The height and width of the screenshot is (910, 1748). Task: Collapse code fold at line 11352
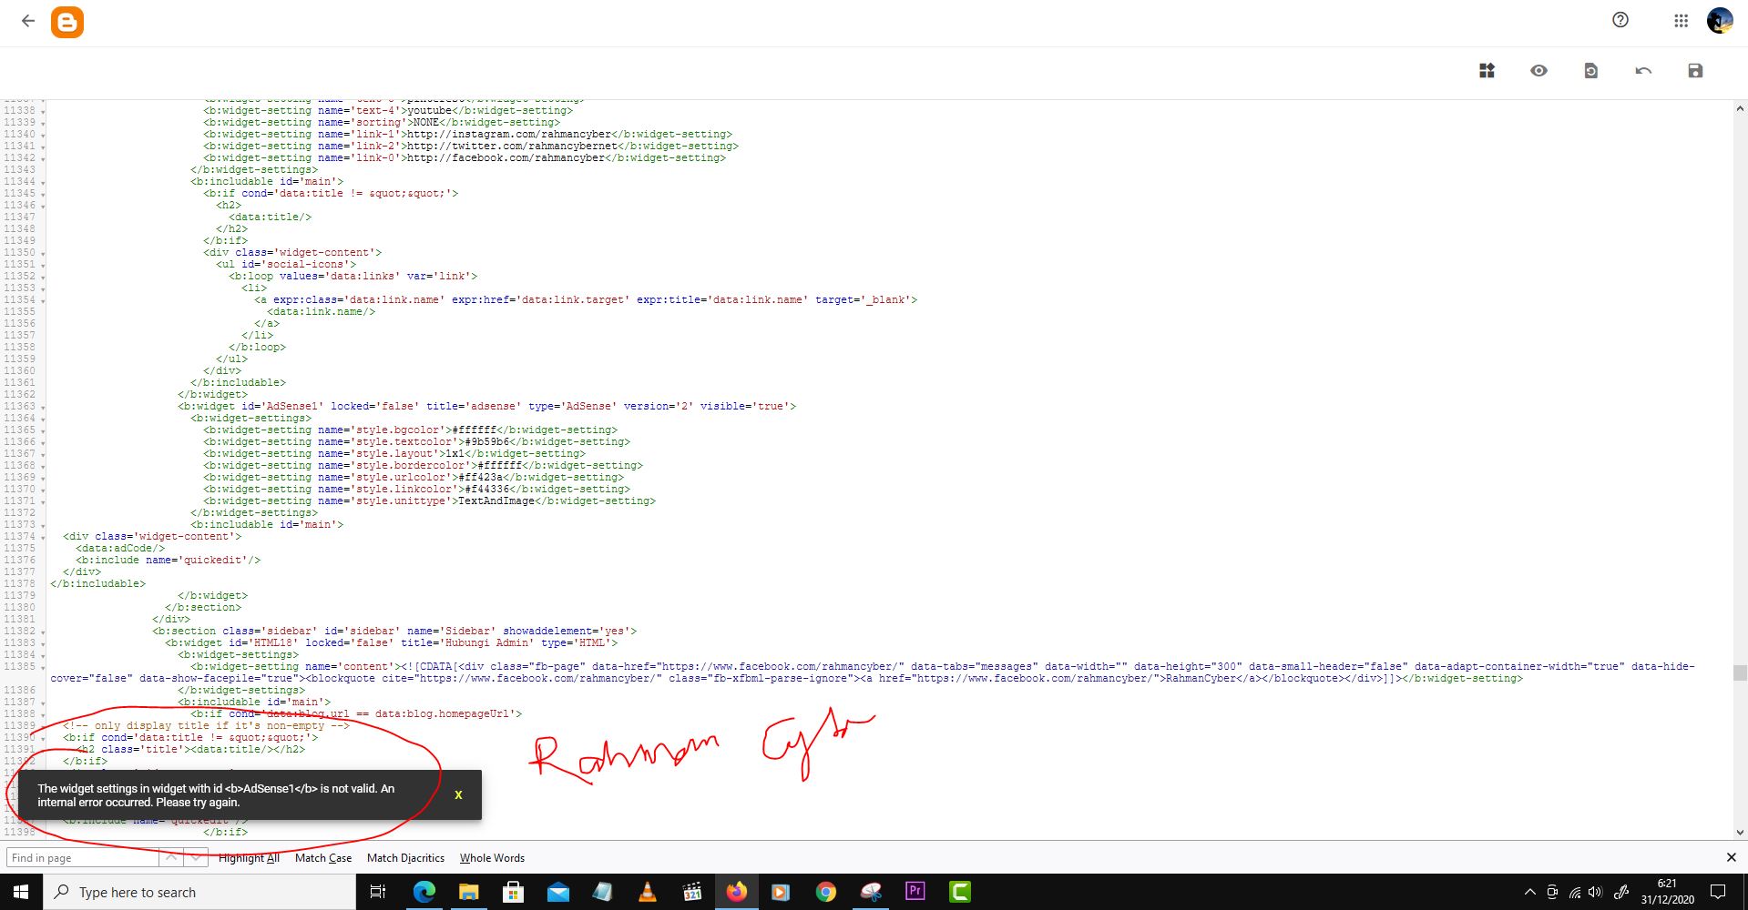click(x=43, y=278)
